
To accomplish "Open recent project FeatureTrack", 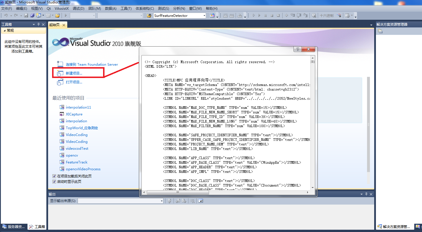I will click(77, 162).
